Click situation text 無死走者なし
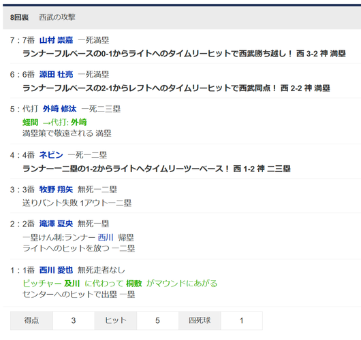This screenshot has height=340, width=361. coord(101,270)
